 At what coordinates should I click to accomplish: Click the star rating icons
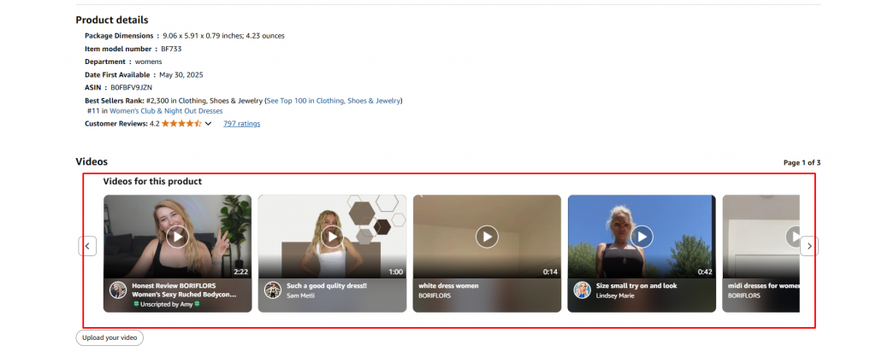[x=181, y=123]
